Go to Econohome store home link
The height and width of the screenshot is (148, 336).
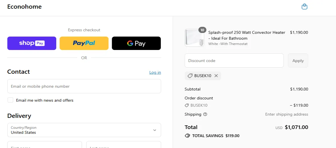point(24,7)
